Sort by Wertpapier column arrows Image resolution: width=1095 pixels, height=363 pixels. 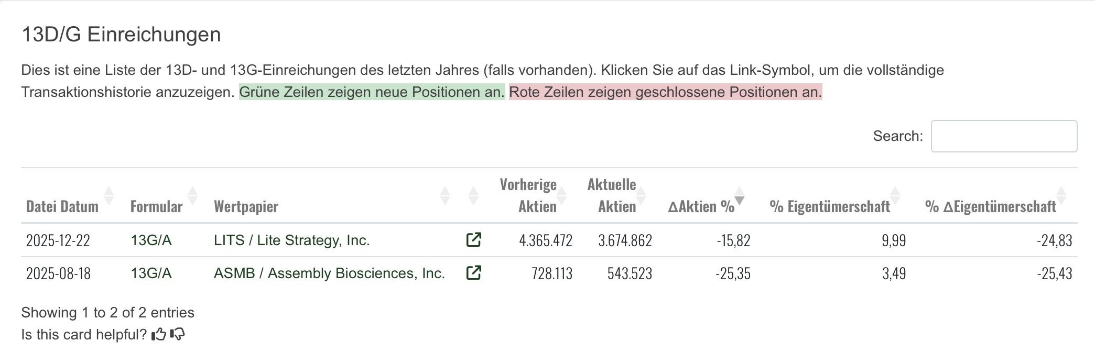pyautogui.click(x=445, y=195)
